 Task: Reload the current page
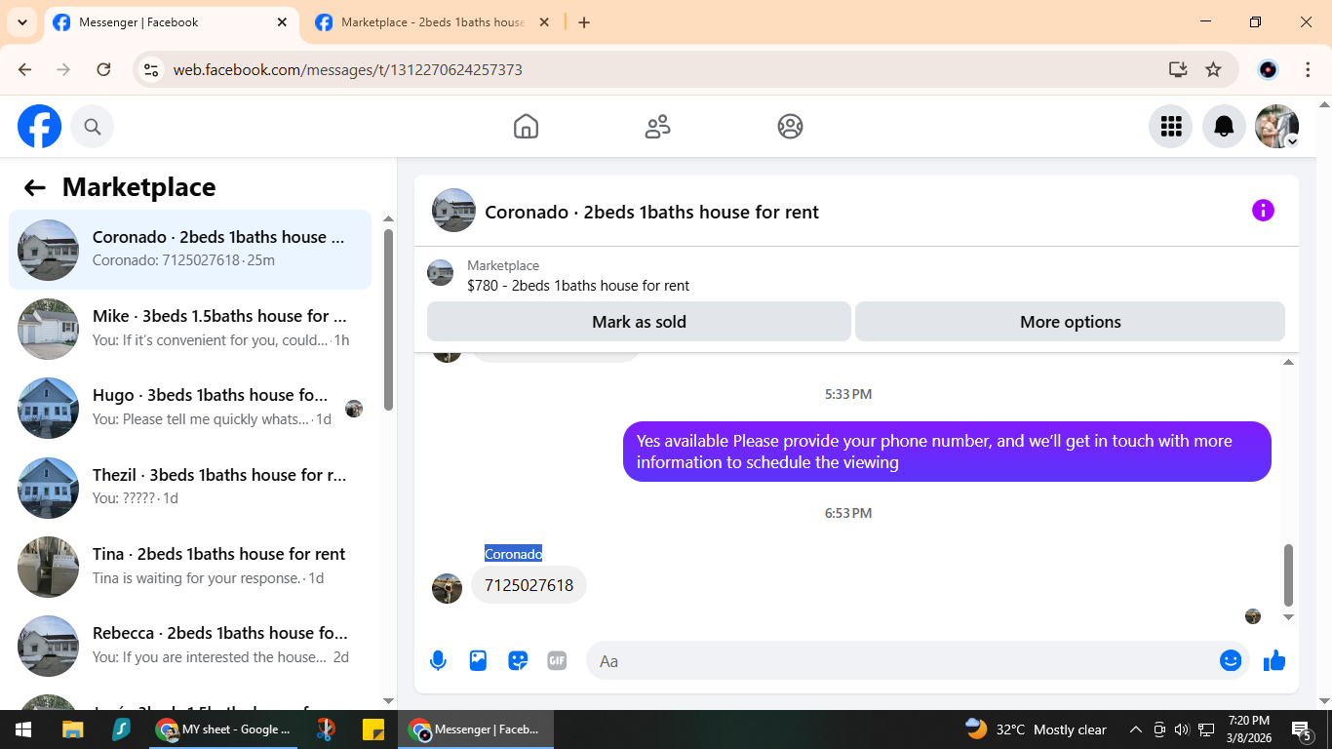103,69
